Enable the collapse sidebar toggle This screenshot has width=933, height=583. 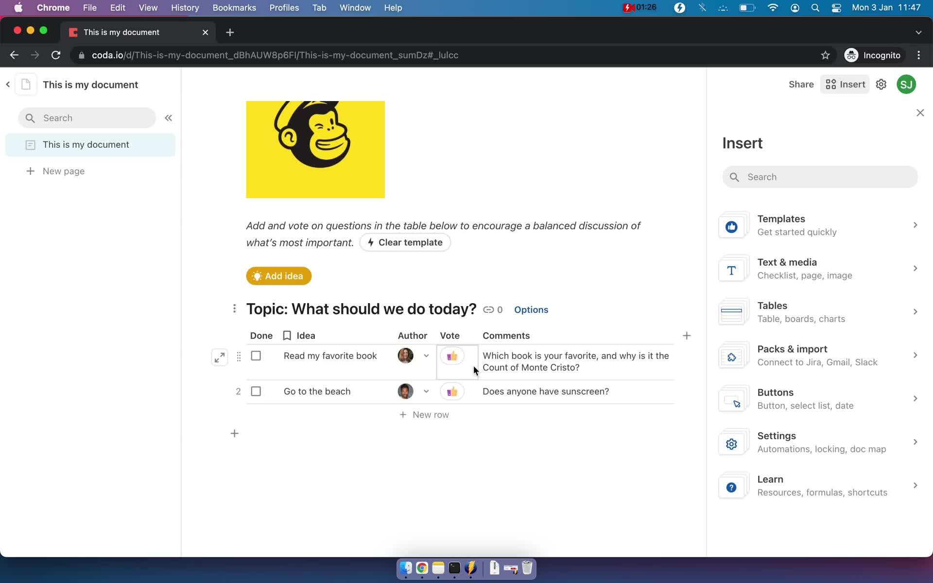click(x=168, y=118)
